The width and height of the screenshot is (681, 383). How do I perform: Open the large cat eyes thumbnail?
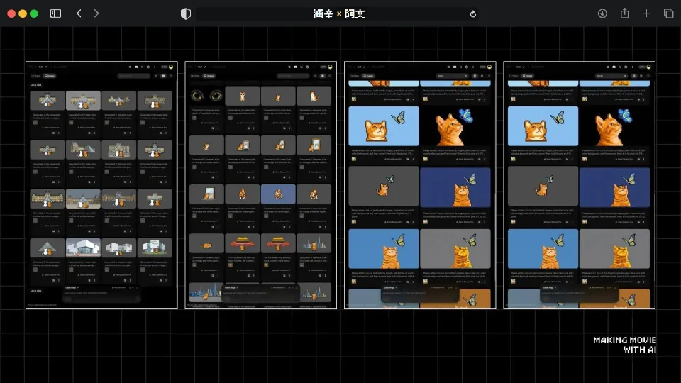tap(206, 96)
